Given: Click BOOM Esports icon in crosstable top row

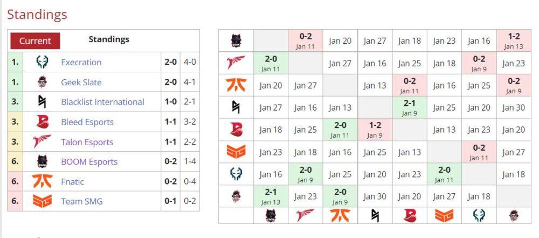Looking at the screenshot, I should click(236, 40).
